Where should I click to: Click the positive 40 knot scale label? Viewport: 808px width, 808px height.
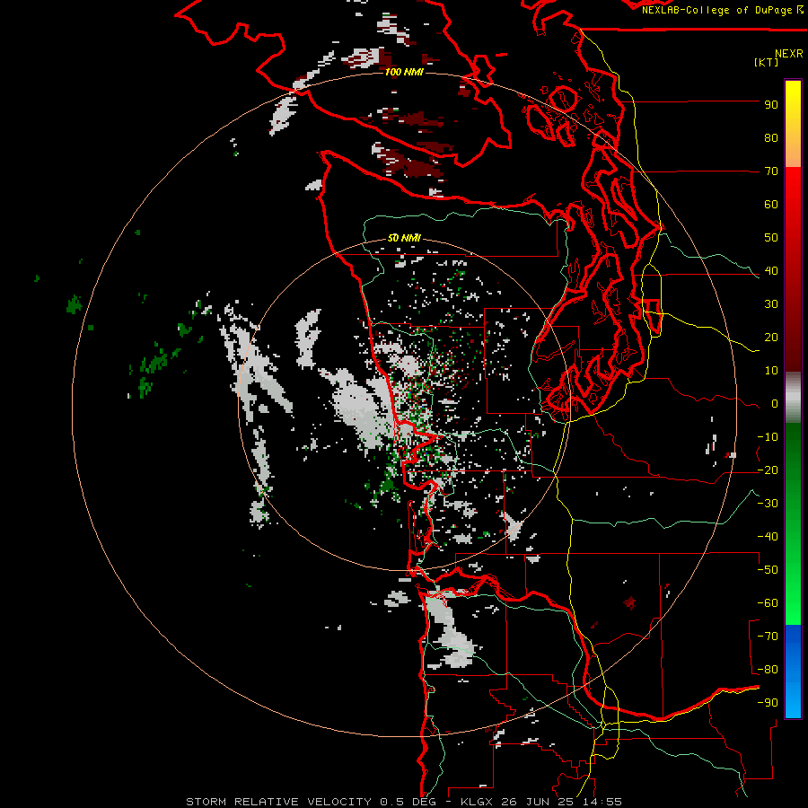(x=771, y=270)
